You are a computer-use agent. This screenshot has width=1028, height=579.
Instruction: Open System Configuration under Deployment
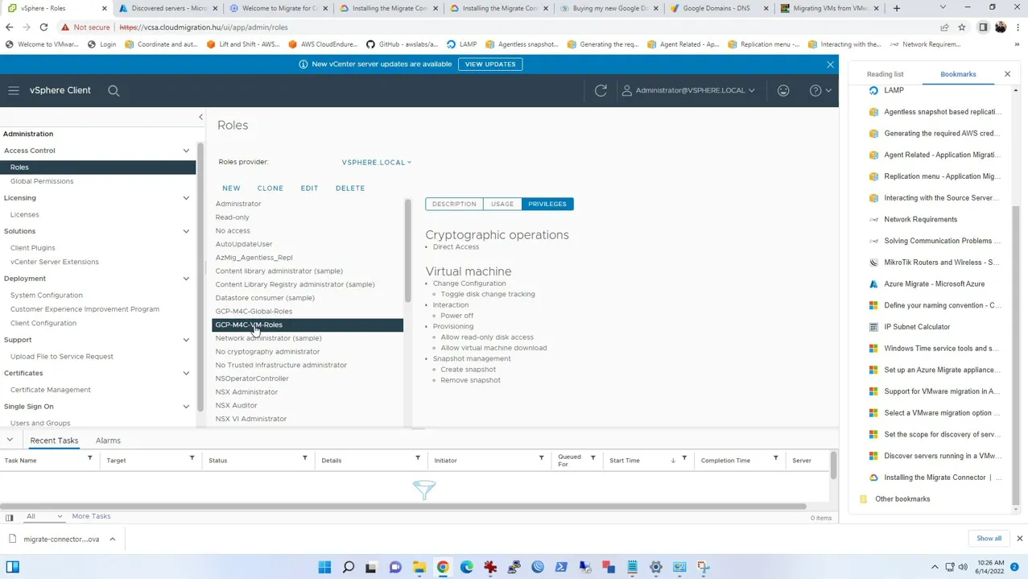click(x=46, y=296)
